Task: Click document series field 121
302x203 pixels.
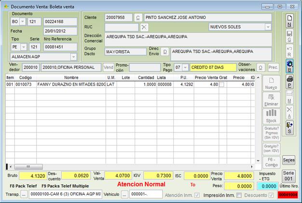Action: click(34, 22)
